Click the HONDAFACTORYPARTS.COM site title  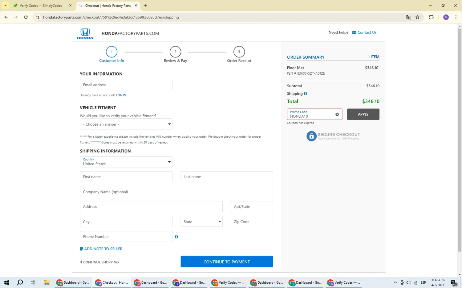130,34
